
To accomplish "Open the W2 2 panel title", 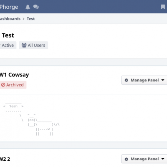I will 5,159.
